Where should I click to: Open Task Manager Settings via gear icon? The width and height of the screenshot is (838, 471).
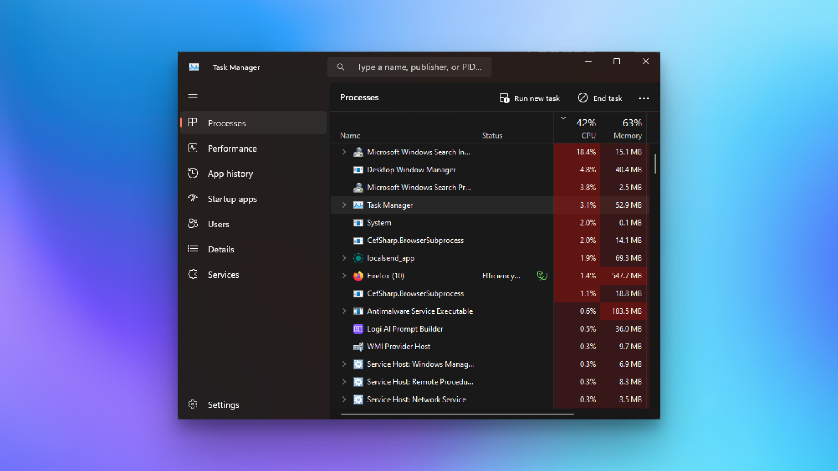pyautogui.click(x=193, y=404)
